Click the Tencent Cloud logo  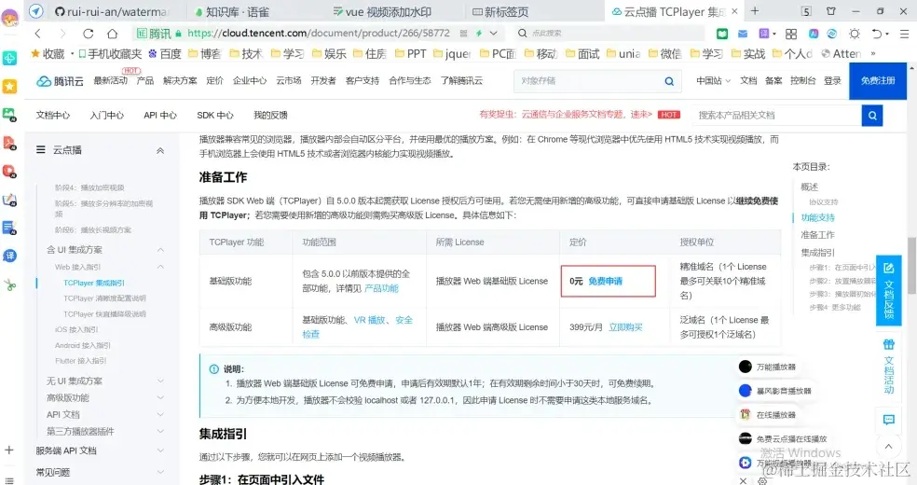pyautogui.click(x=60, y=81)
